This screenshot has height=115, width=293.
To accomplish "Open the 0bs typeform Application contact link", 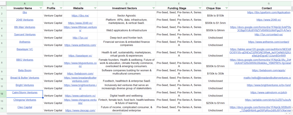I will (269, 12).
